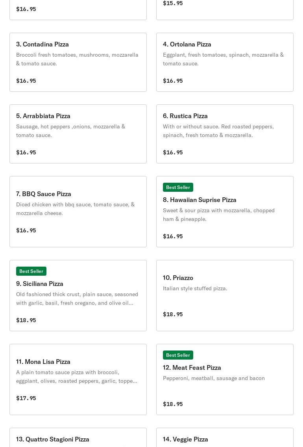Click the Priazzo $18.95 price

(x=173, y=314)
